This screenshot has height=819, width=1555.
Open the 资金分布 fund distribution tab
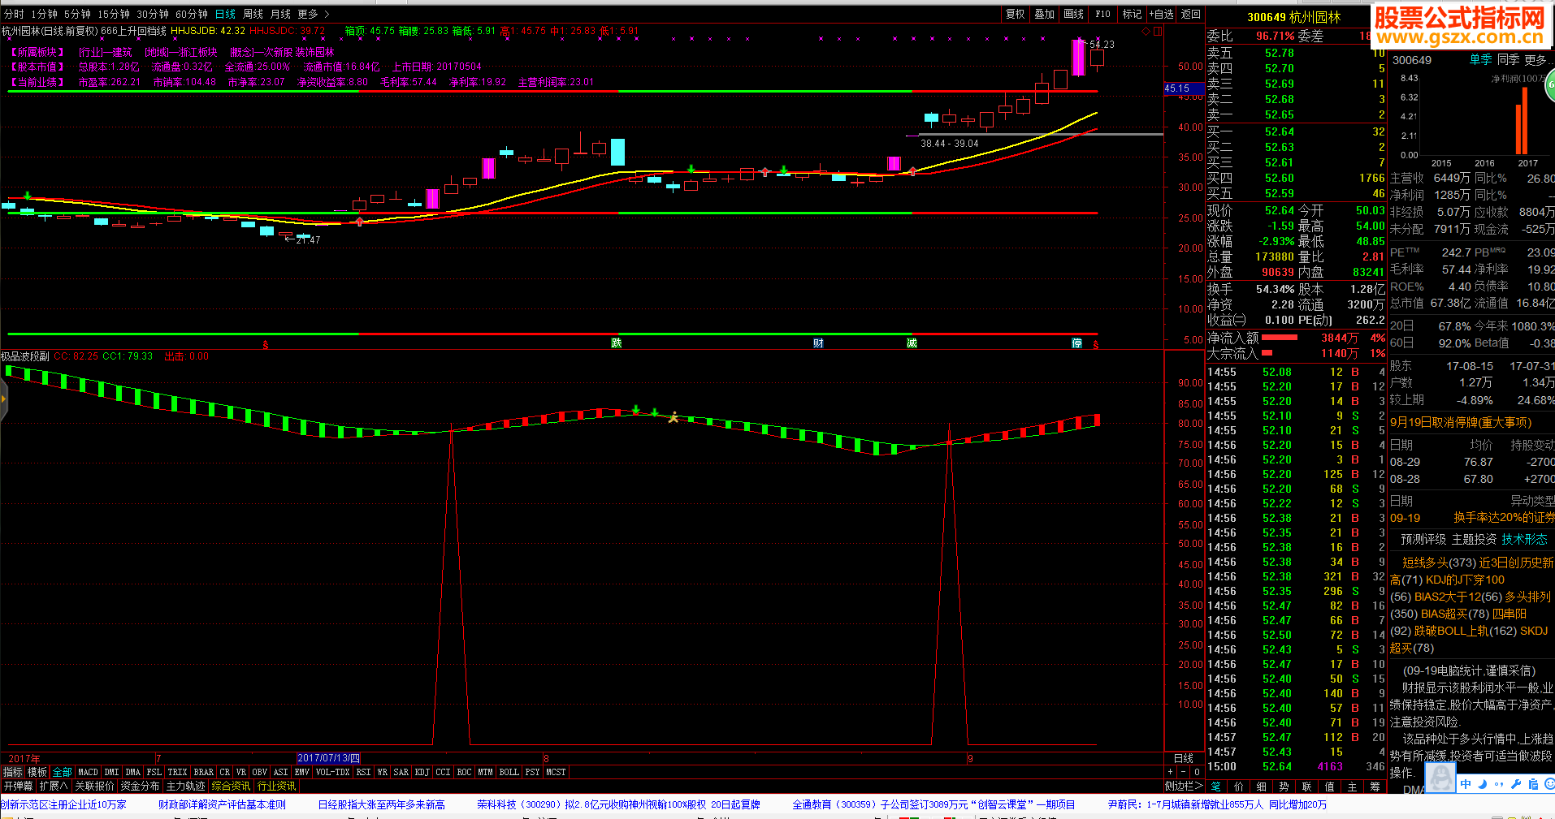coord(140,786)
